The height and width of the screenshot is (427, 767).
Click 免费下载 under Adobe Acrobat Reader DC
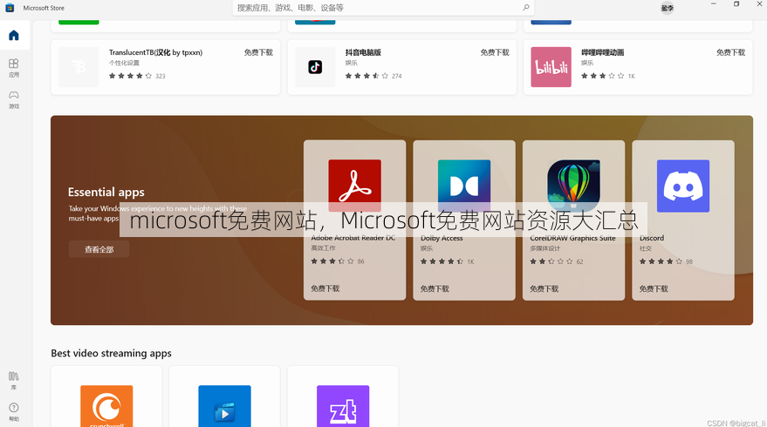(325, 288)
